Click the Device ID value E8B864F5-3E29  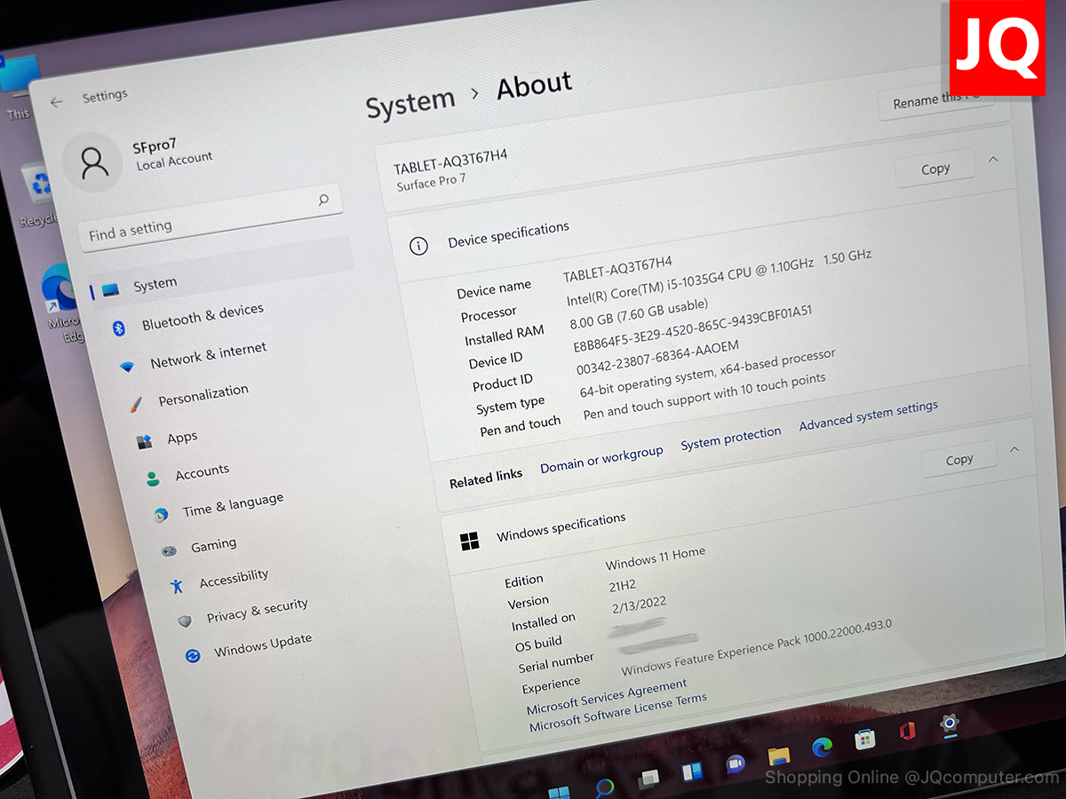pyautogui.click(x=692, y=329)
